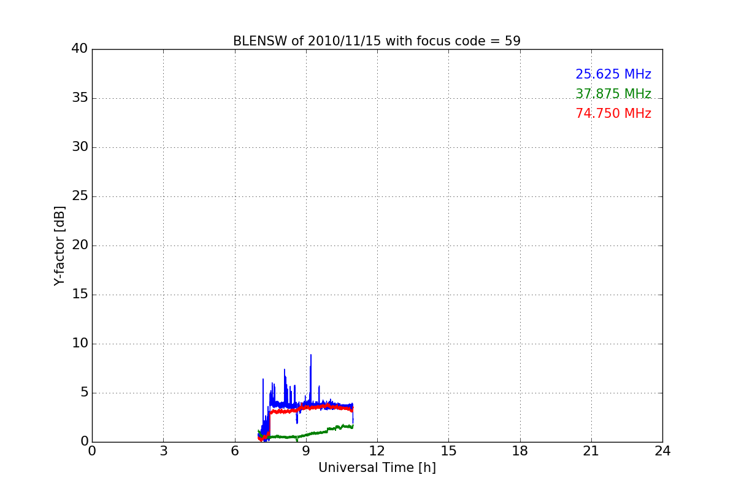This screenshot has width=736, height=491.
Task: Click the y-axis tick label '25'
Action: click(80, 196)
